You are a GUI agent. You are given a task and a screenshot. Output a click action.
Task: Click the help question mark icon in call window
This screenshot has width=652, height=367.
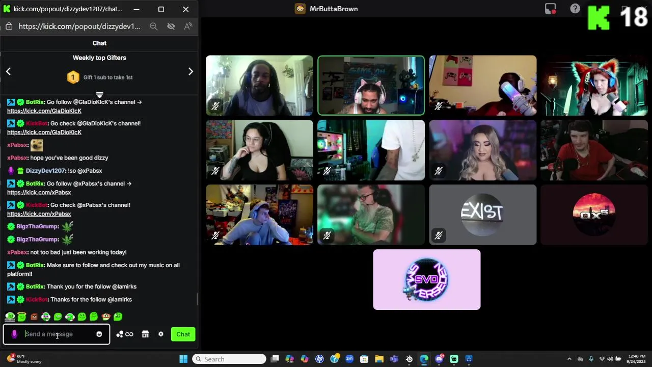click(x=575, y=9)
